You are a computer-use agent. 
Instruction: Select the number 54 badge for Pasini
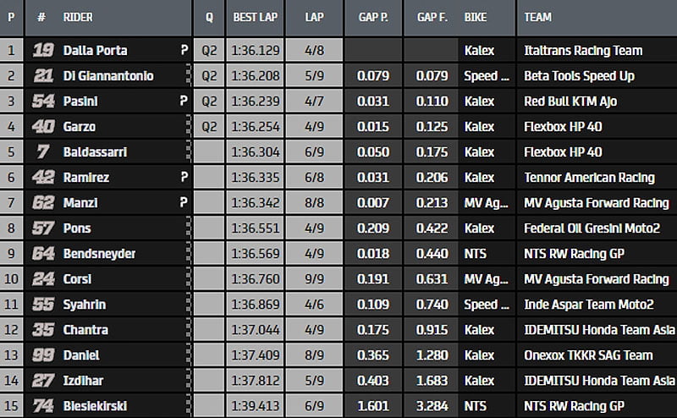pos(43,102)
